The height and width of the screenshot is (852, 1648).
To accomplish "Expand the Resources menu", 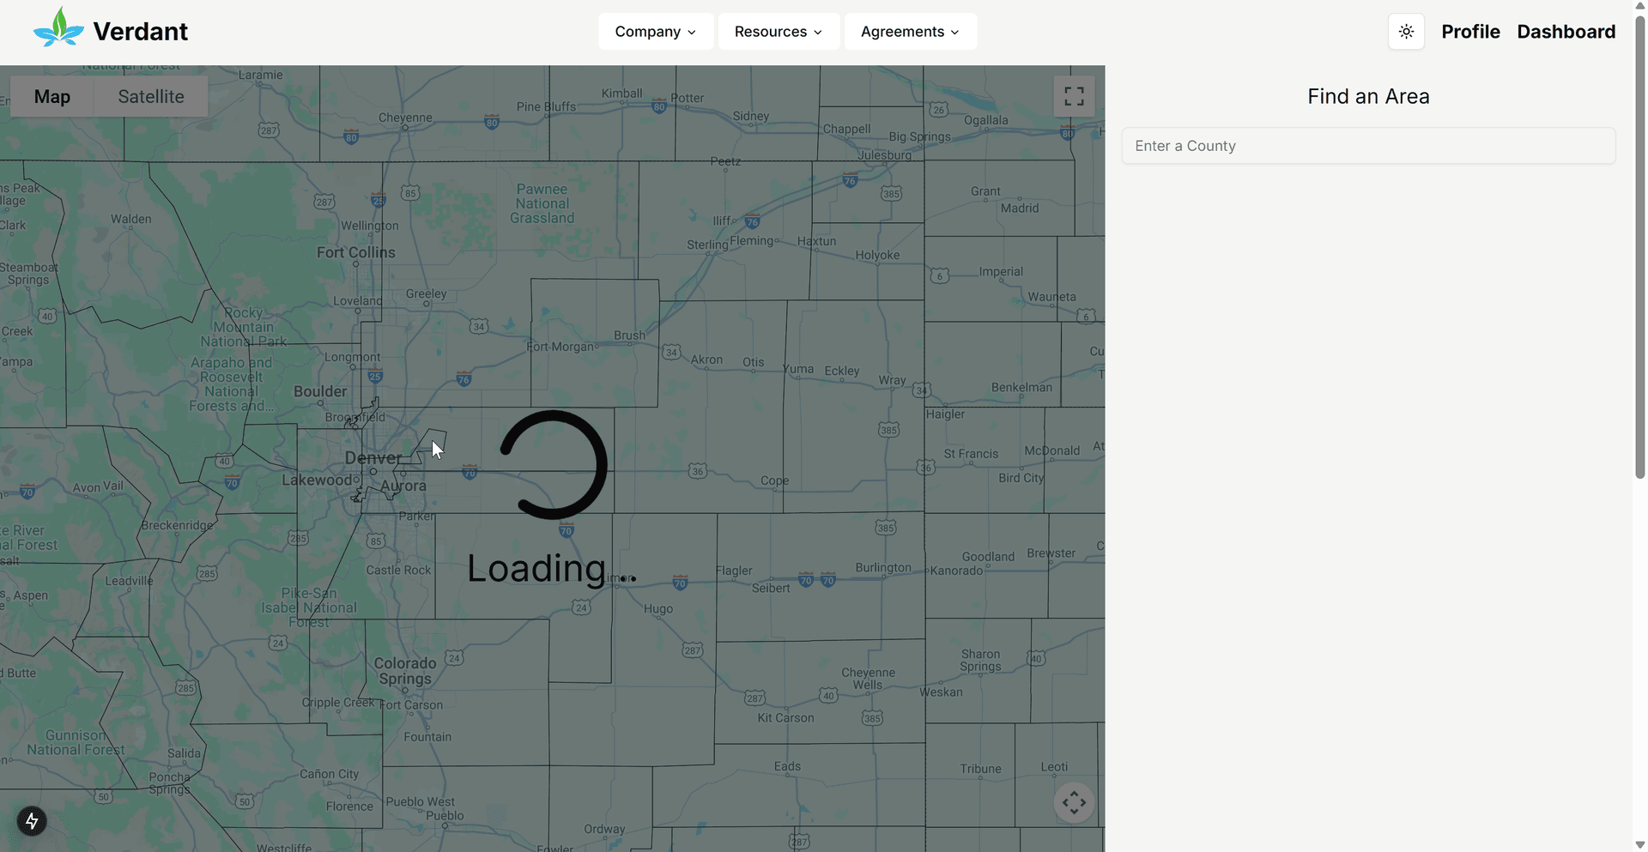I will click(x=778, y=31).
